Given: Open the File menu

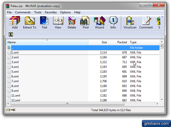Looking at the screenshot, I should tap(9, 12).
